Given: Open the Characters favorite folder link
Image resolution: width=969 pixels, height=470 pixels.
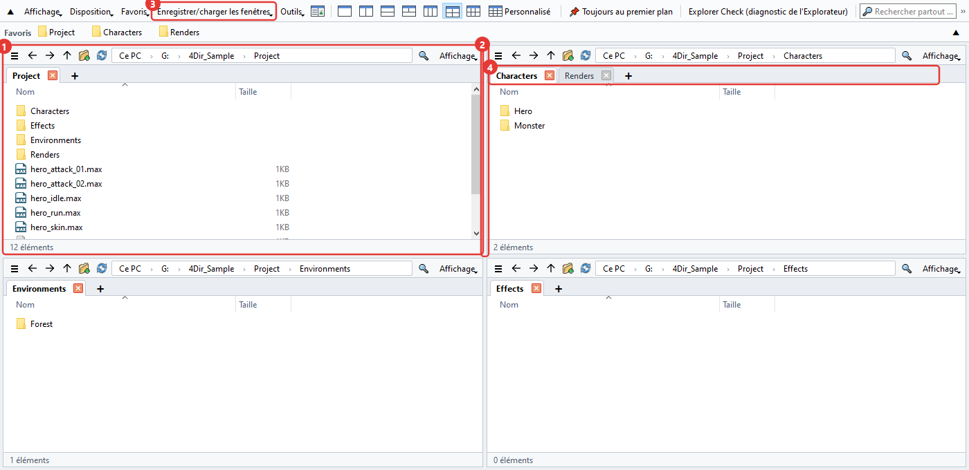Looking at the screenshot, I should pyautogui.click(x=117, y=32).
